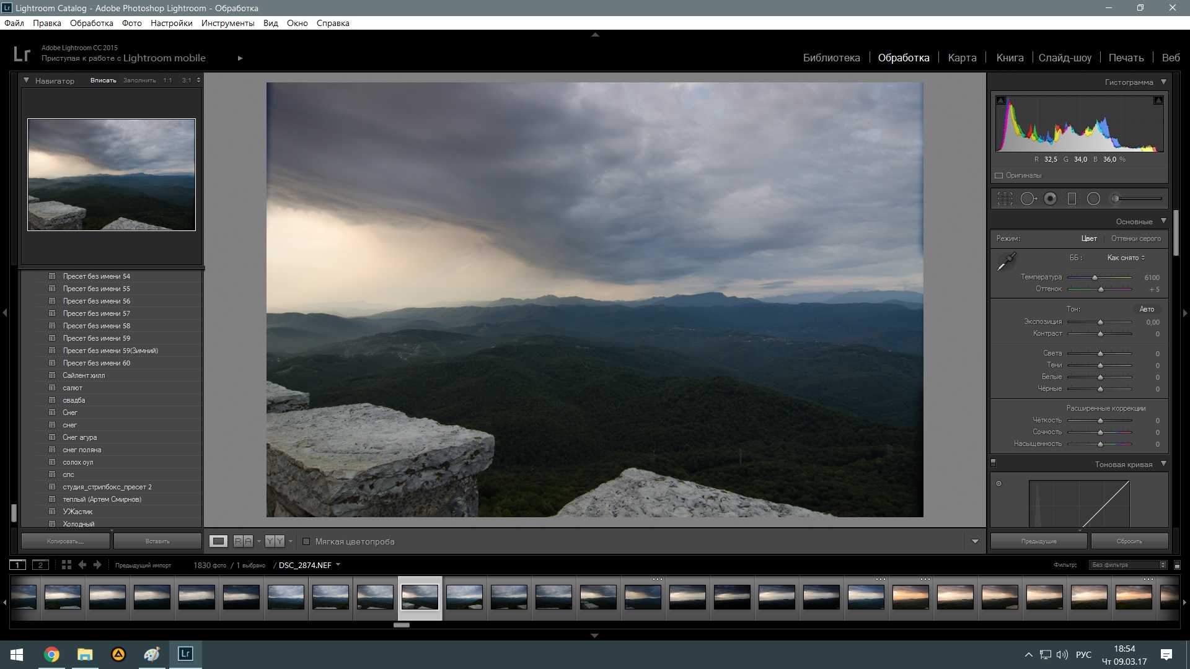Screen dimensions: 1190x669
Task: Toggle the Тоновая кривая panel switch
Action: 994,463
